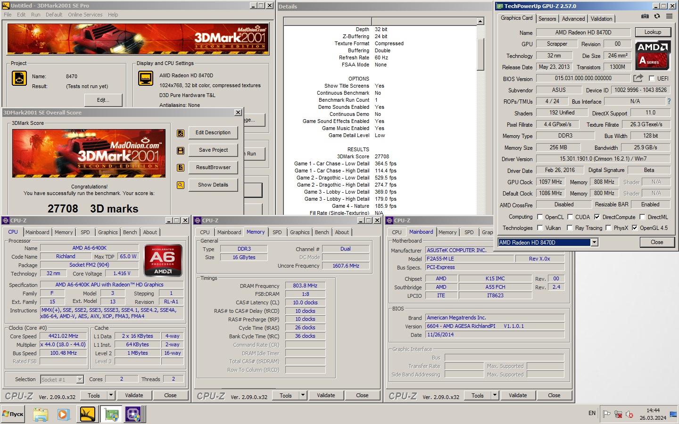
Task: Toggle the DirectML checkbox
Action: point(642,217)
